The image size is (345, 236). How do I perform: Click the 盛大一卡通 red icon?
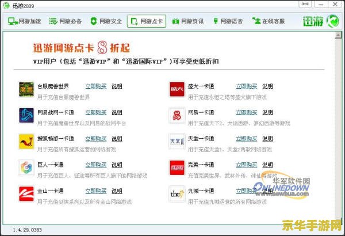click(177, 89)
